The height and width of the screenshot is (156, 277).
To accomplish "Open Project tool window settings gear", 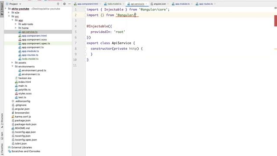I will [64, 4].
